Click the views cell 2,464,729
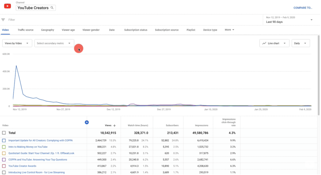Viewport: 321px width, 175px height. [x=101, y=141]
